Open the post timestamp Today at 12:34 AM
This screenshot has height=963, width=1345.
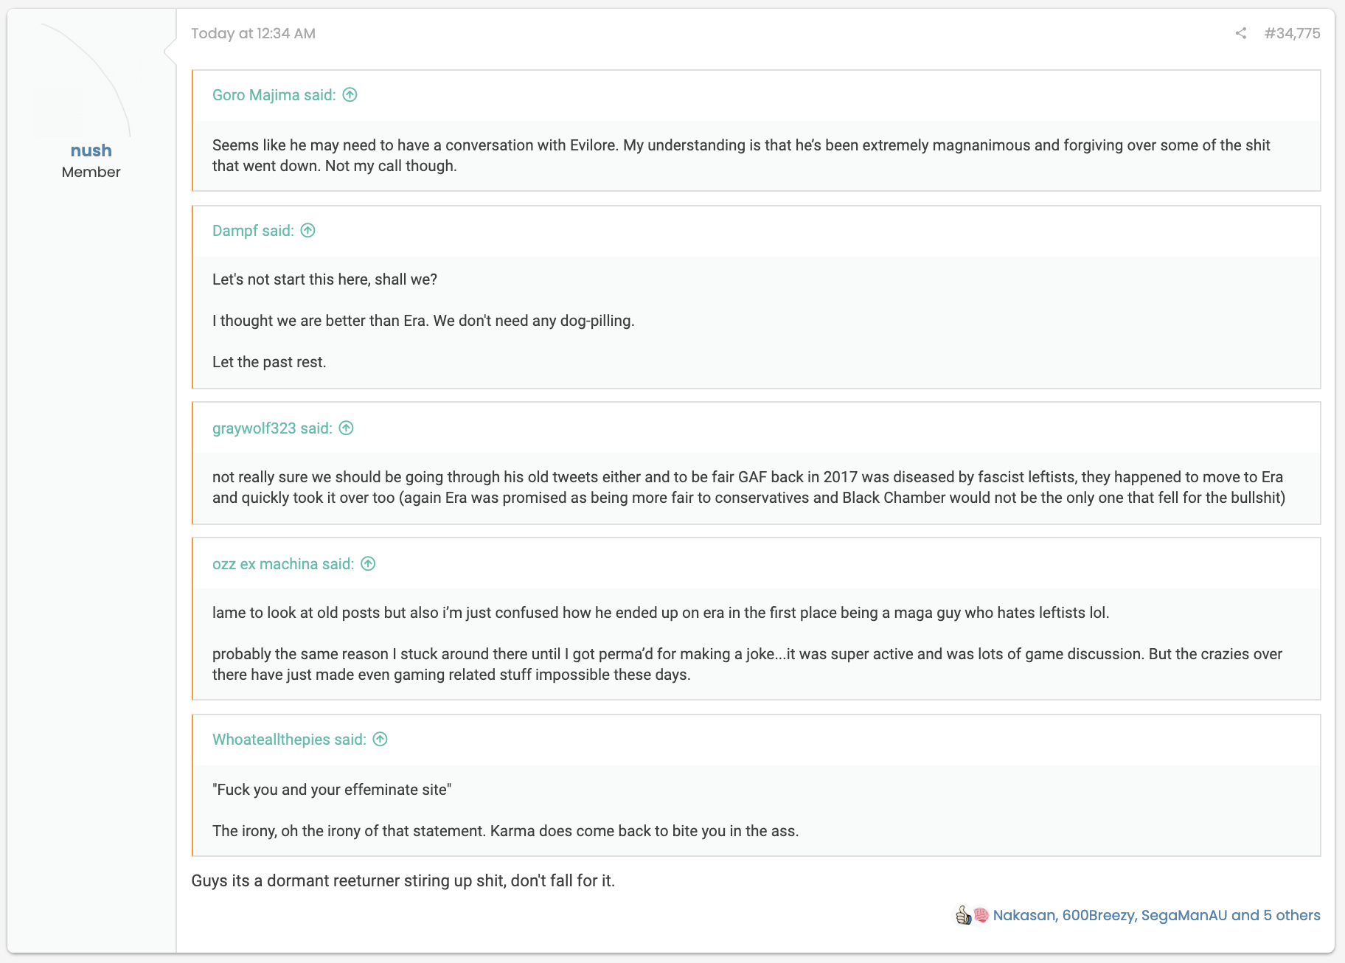click(x=253, y=33)
